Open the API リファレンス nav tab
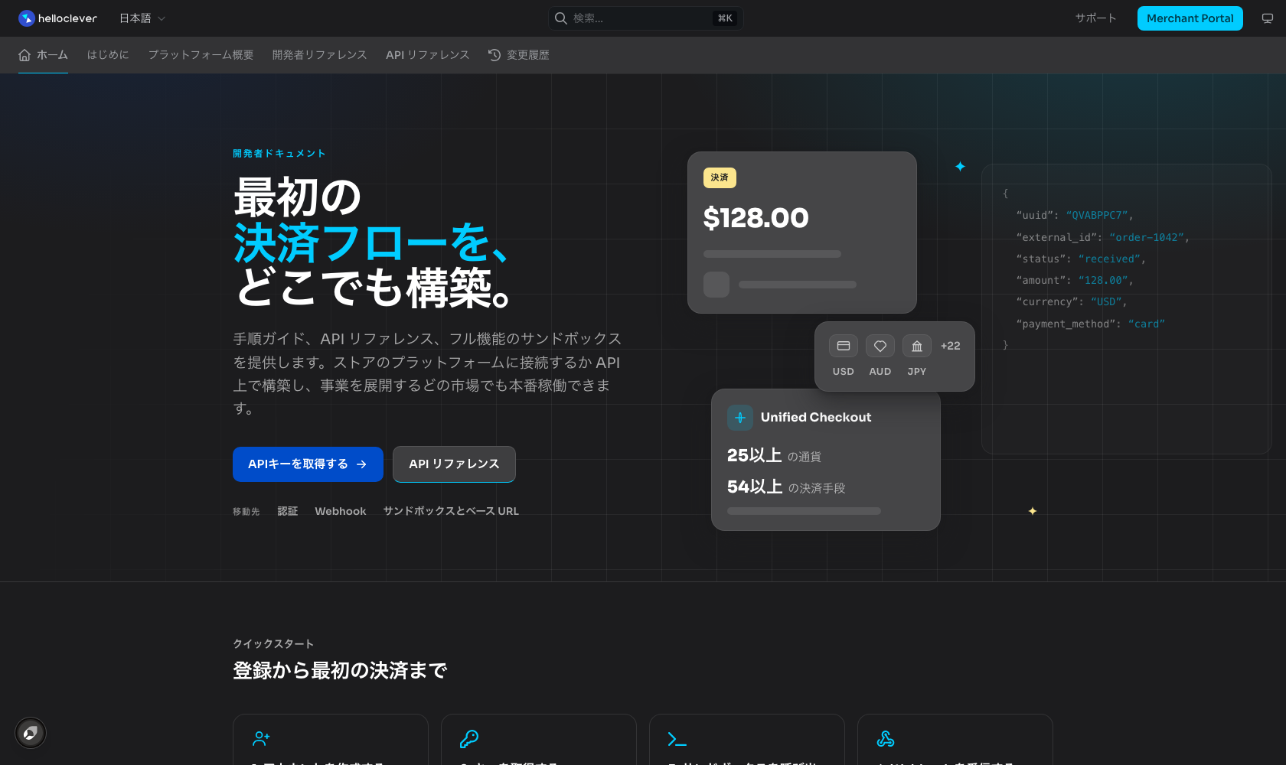Image resolution: width=1286 pixels, height=765 pixels. point(427,55)
